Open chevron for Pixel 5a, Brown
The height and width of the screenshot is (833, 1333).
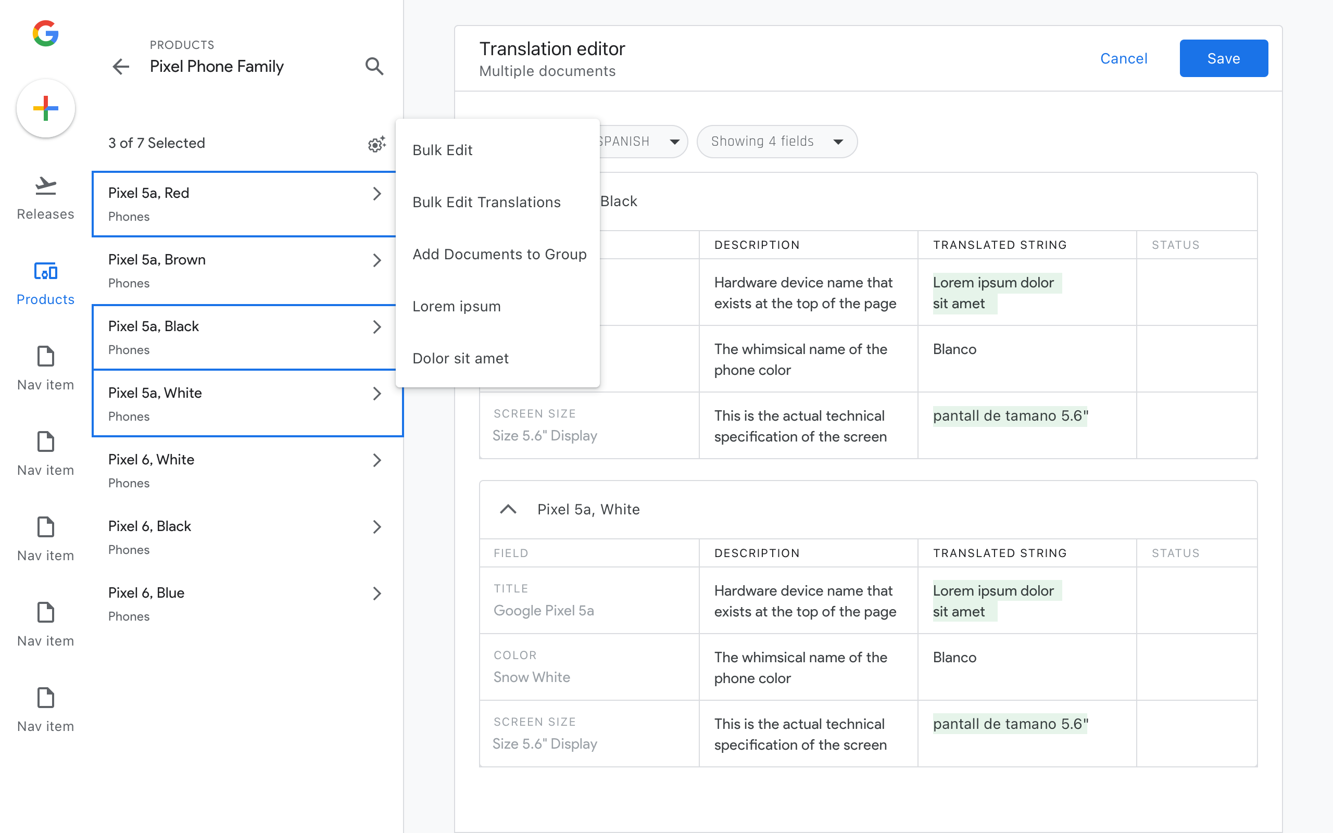tap(377, 261)
